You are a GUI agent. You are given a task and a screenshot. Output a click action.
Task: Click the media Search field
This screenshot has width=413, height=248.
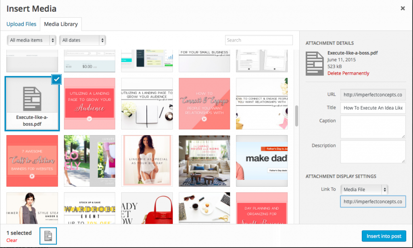(259, 40)
